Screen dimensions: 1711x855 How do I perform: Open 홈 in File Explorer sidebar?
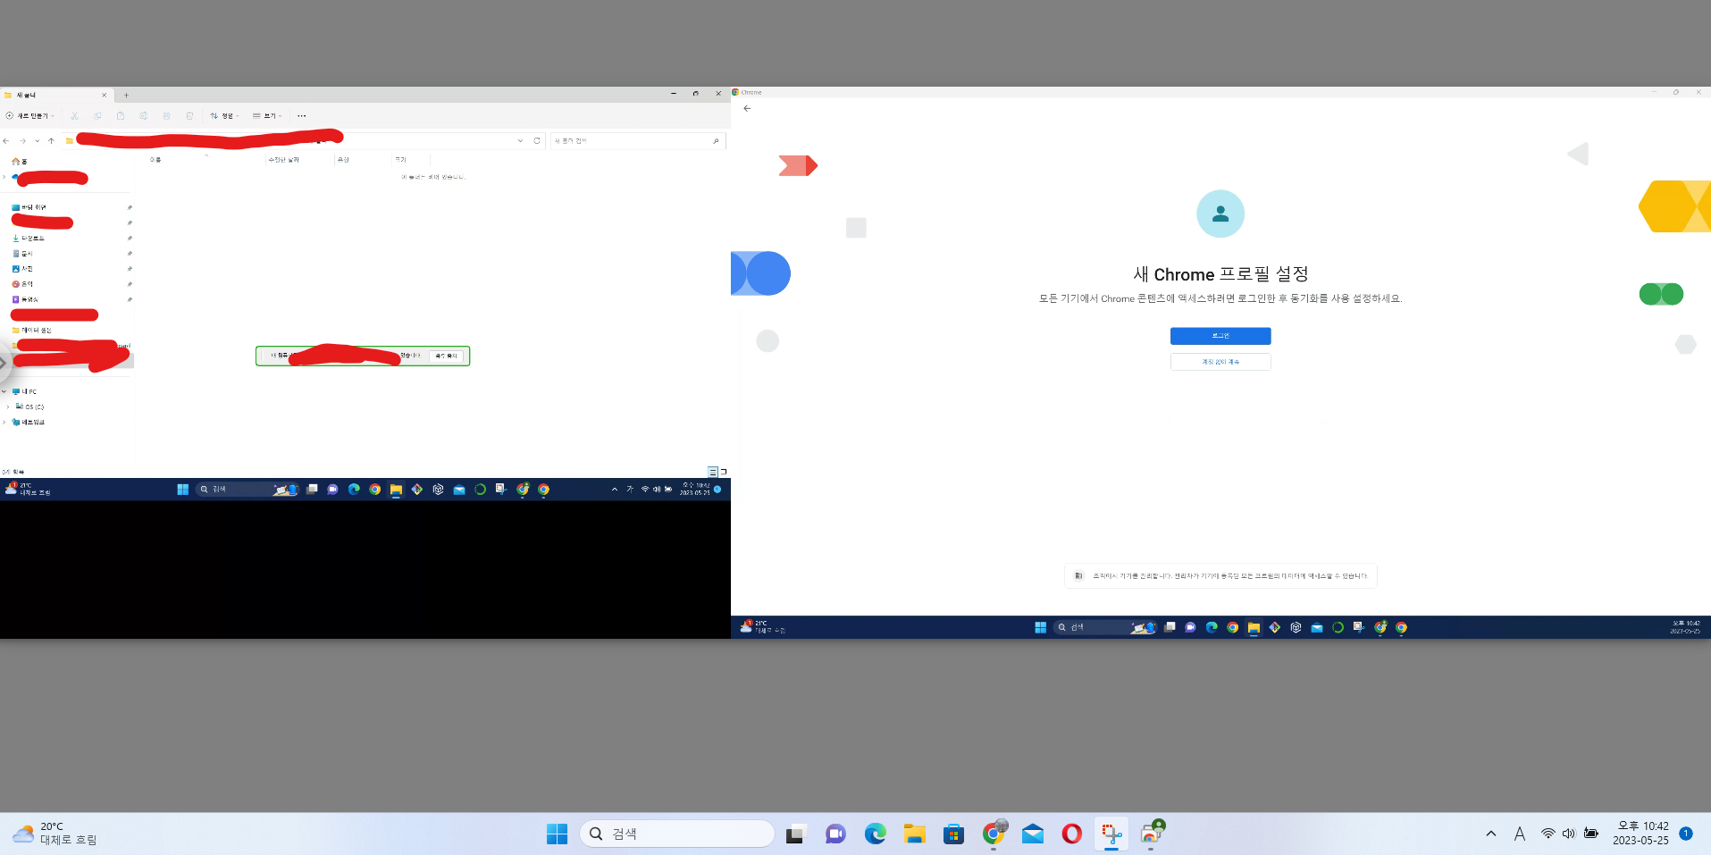pos(20,162)
